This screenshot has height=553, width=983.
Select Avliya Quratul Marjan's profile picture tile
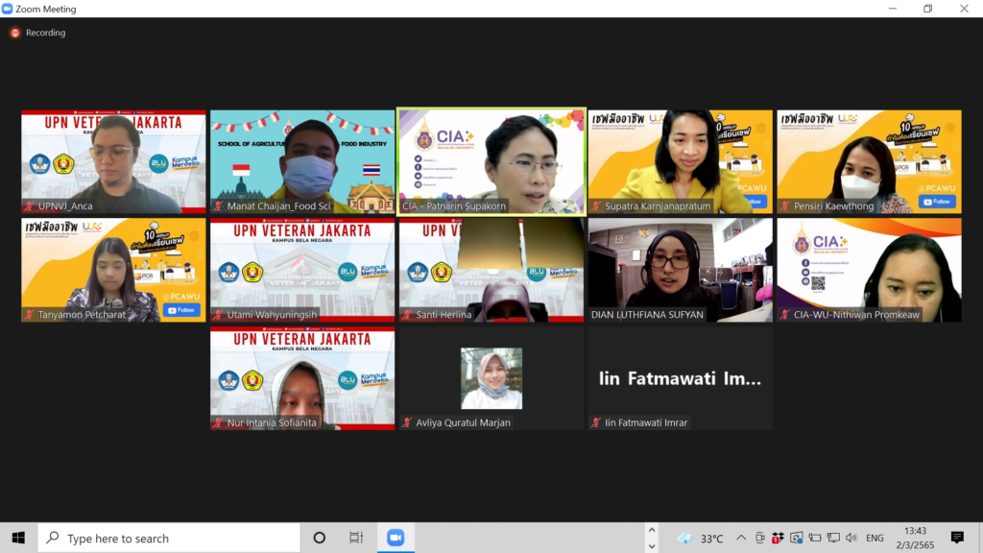pyautogui.click(x=491, y=378)
